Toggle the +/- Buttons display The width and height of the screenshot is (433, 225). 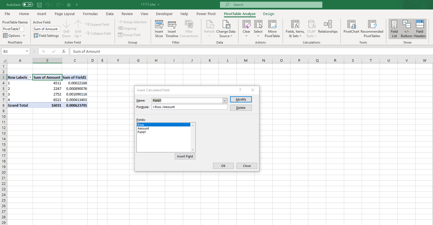tap(406, 29)
